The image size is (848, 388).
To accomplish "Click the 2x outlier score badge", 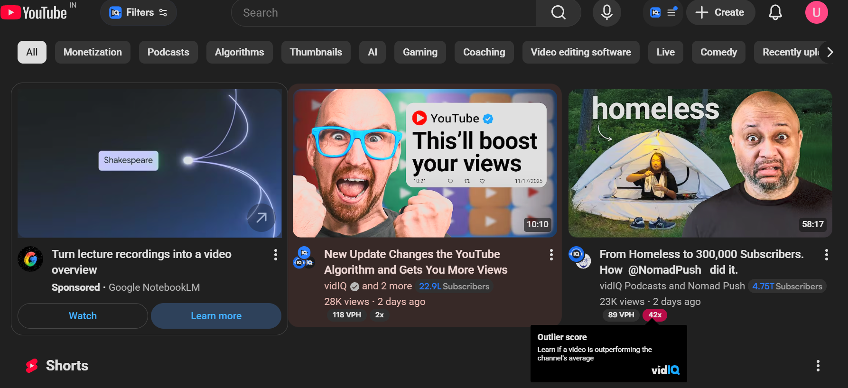I will pyautogui.click(x=379, y=315).
